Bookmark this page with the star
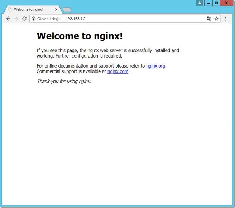Screen dimensions: 235x208 pos(216,19)
